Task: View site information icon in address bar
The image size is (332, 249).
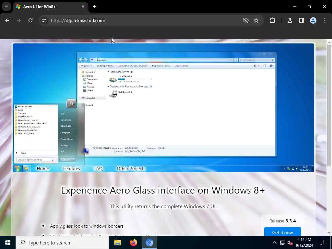Action: [44, 20]
